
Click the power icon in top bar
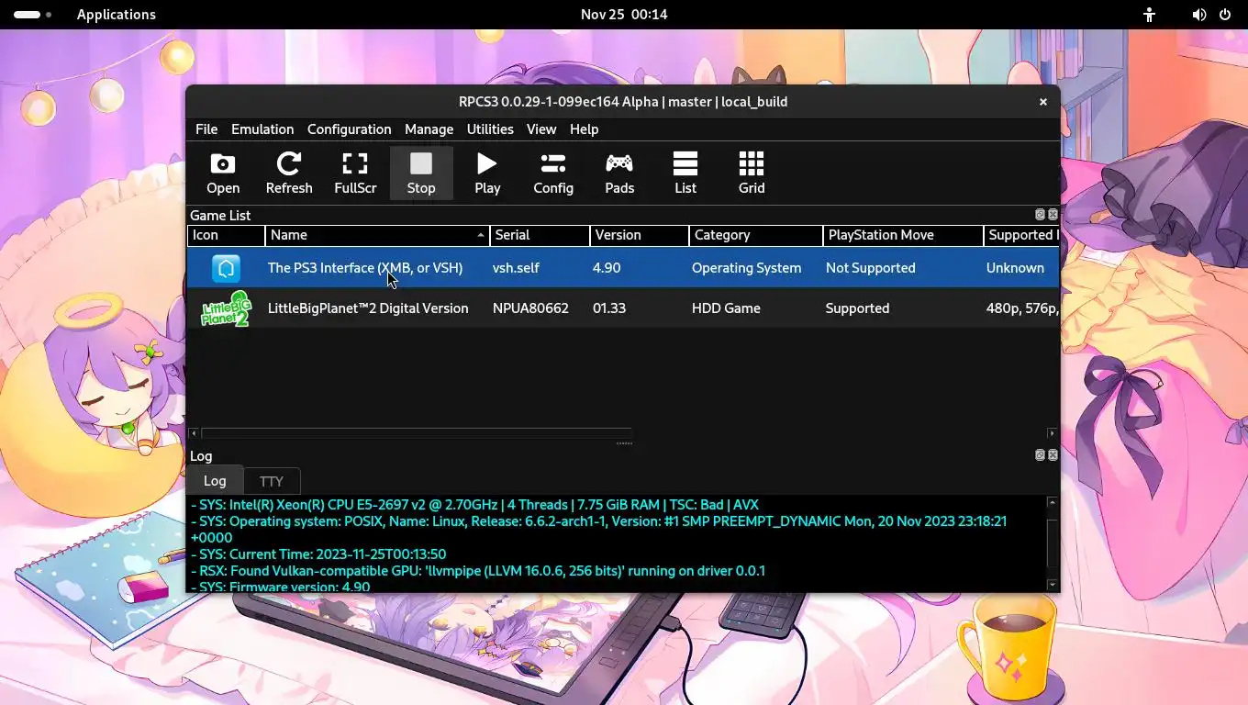click(1224, 15)
